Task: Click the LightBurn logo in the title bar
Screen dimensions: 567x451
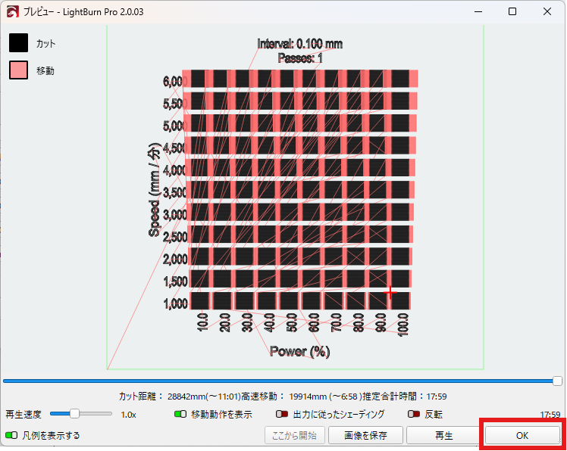Action: click(12, 12)
